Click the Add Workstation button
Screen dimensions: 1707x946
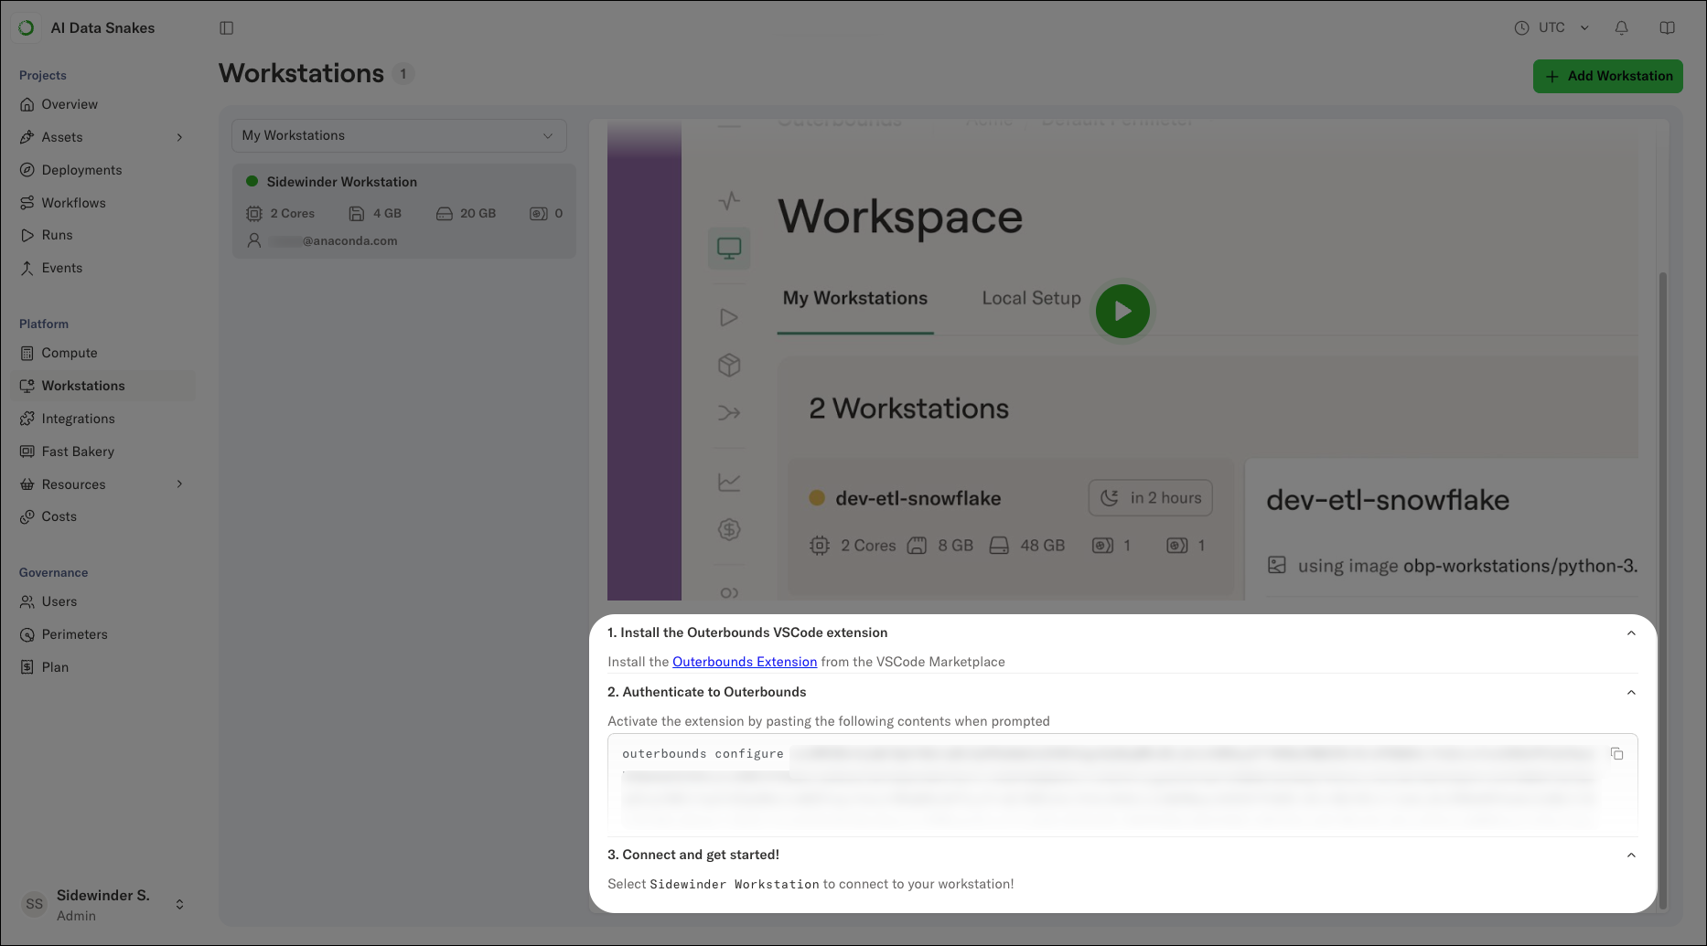click(1607, 76)
